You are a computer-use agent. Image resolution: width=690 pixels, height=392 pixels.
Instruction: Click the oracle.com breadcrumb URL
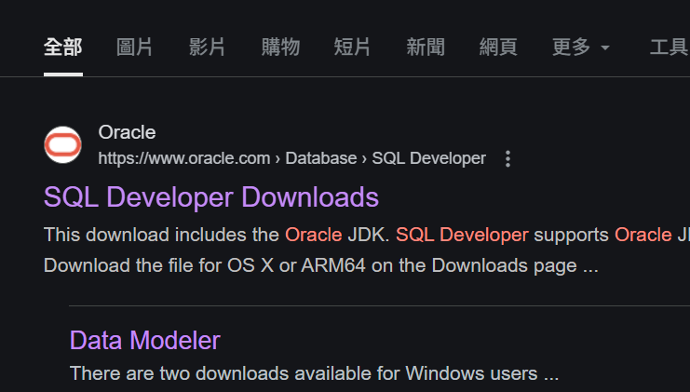coord(291,158)
